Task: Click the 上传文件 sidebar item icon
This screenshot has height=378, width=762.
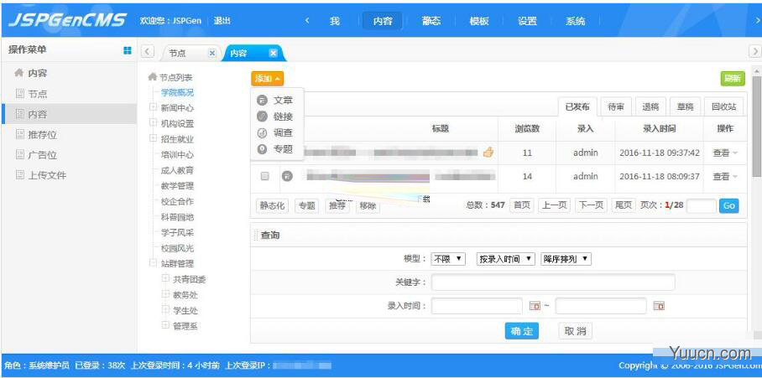Action: pyautogui.click(x=19, y=174)
